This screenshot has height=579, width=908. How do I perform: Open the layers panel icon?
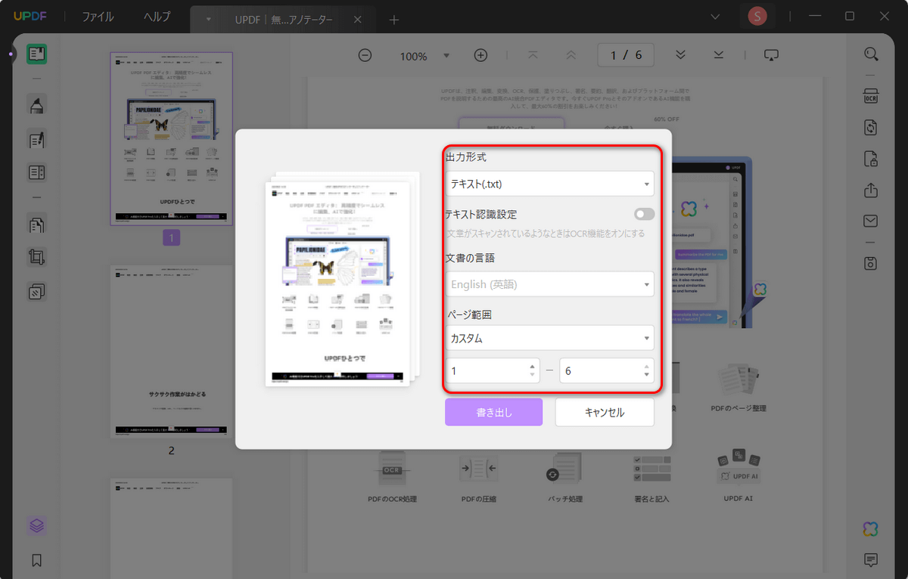coord(36,525)
